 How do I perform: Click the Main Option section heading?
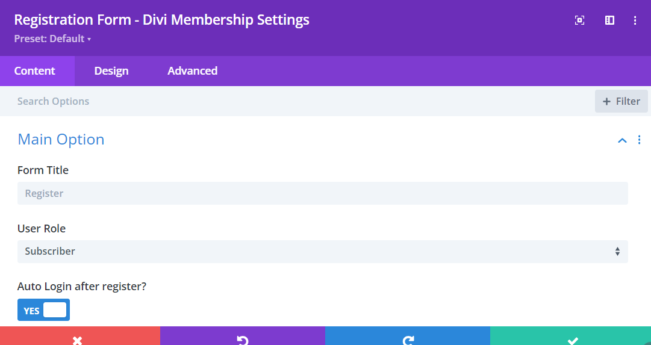pos(61,140)
